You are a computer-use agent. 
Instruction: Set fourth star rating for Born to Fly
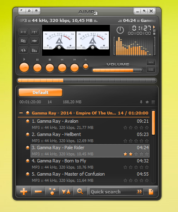[x=141, y=167]
